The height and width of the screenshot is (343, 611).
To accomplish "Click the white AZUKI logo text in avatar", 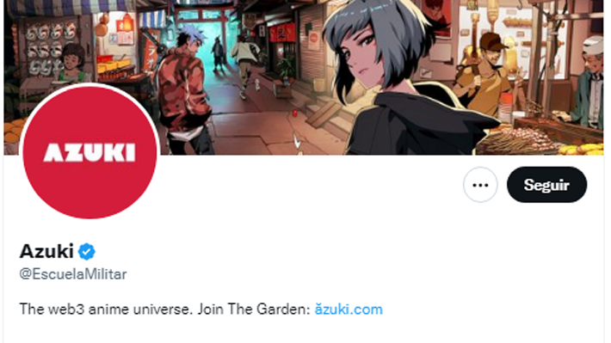I will point(89,152).
